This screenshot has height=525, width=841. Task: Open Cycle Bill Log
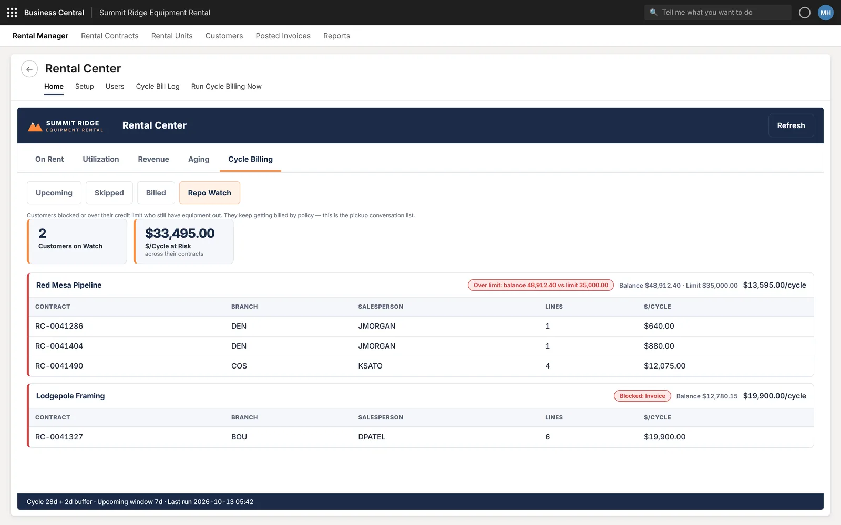[x=158, y=87]
